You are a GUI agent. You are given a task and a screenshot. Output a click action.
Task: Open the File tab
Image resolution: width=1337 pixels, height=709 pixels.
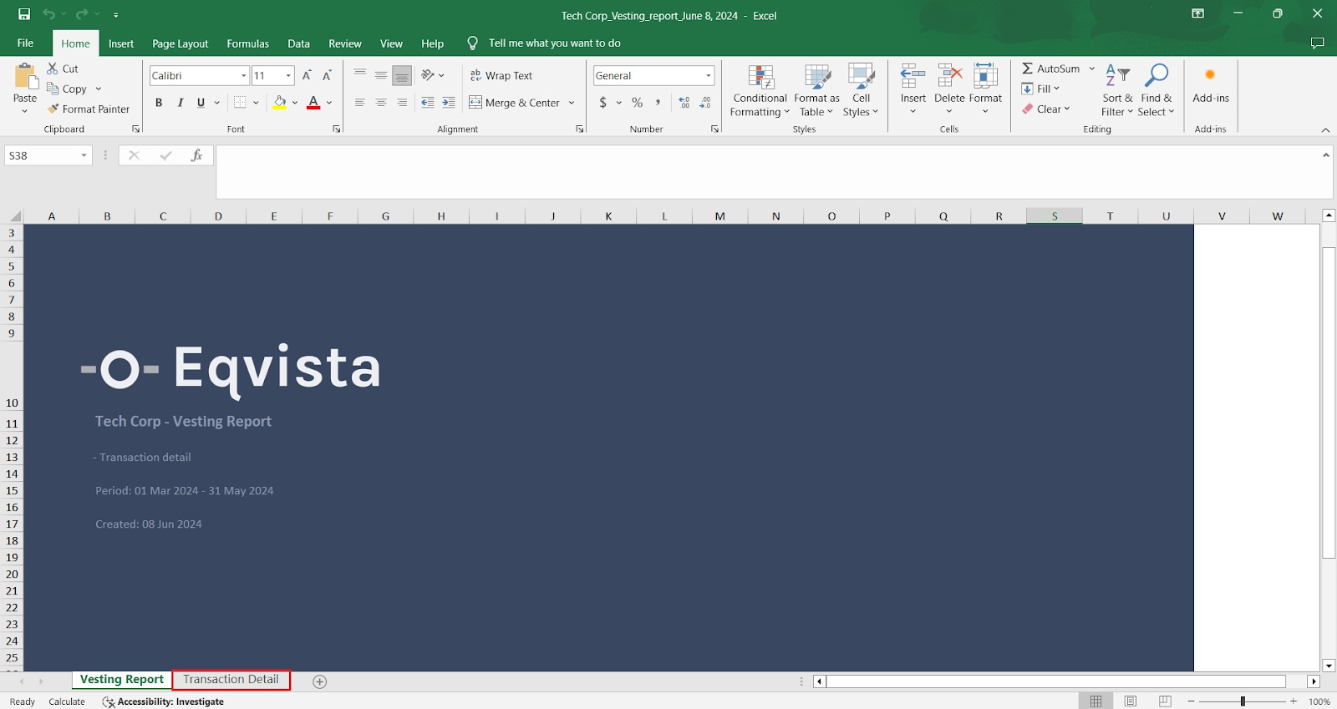(25, 43)
